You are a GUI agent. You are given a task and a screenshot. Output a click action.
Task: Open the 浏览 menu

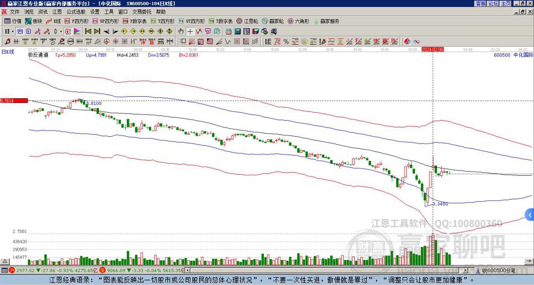(29, 12)
